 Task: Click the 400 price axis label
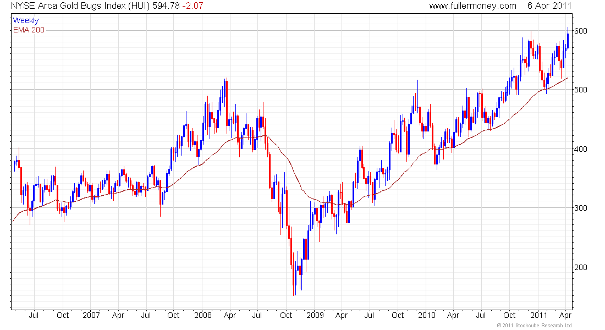coord(581,149)
